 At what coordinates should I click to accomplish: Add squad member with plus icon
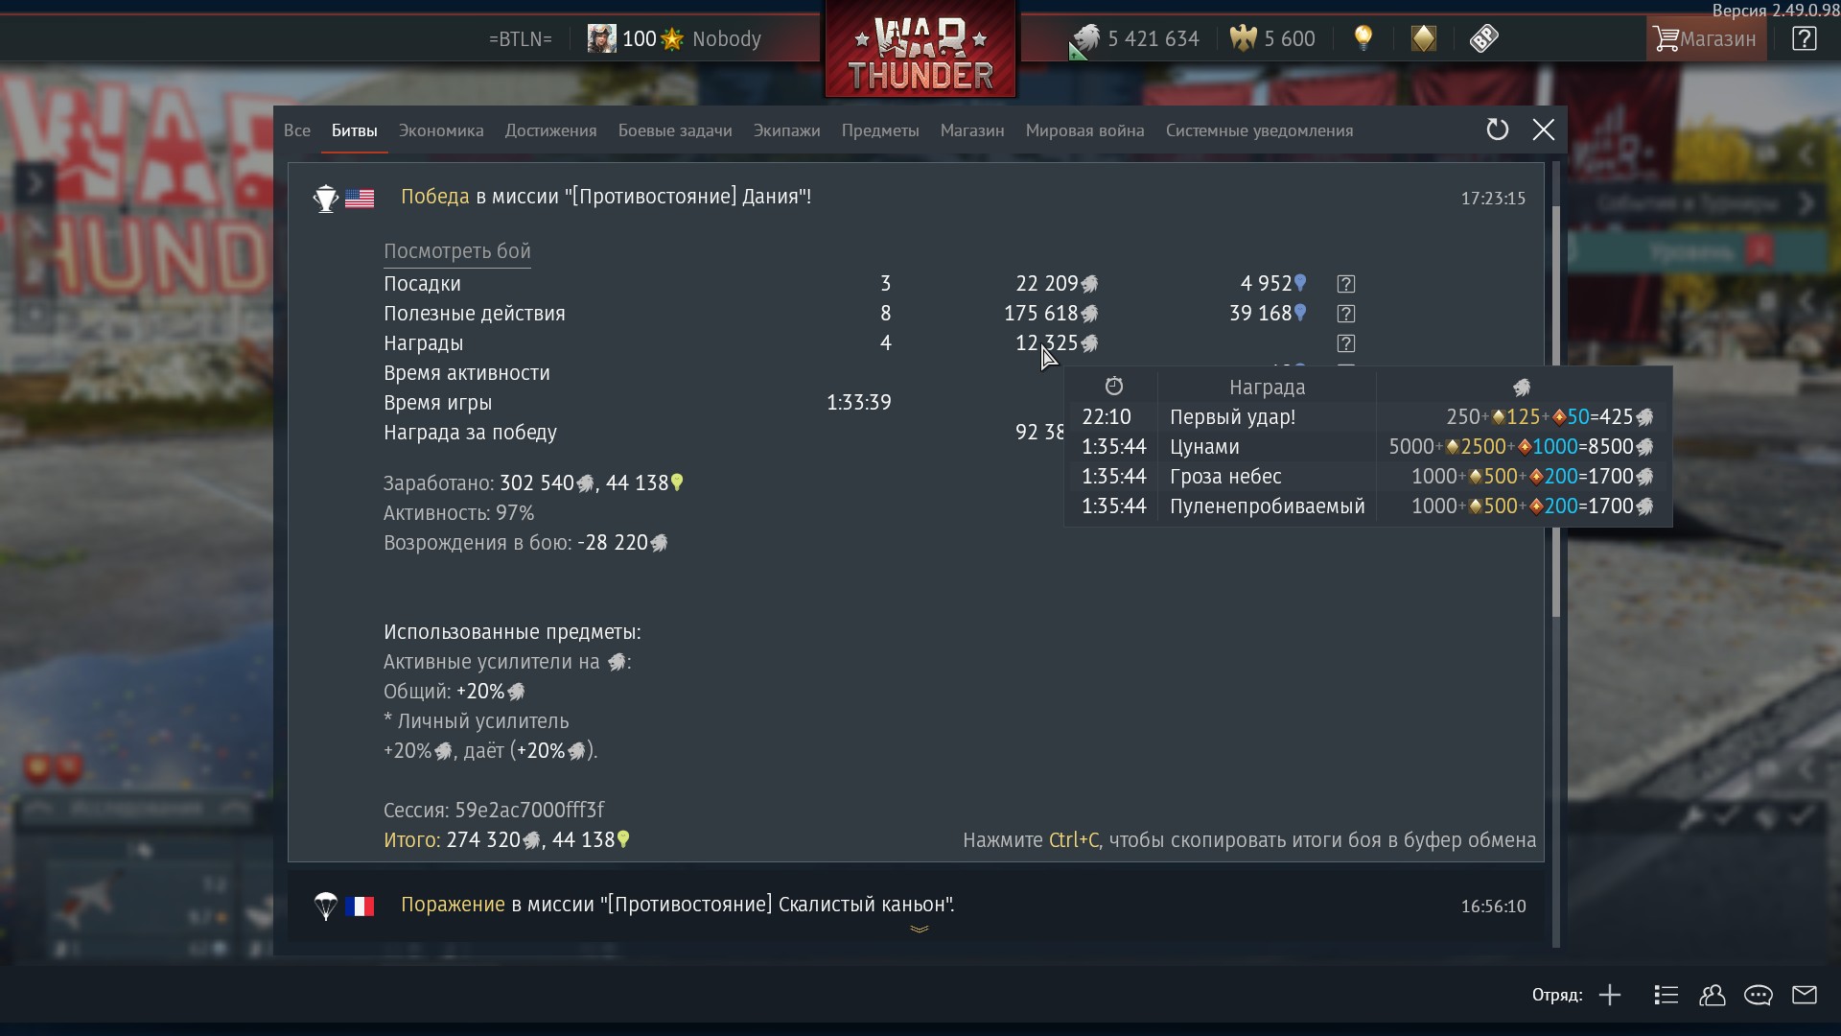click(1610, 995)
